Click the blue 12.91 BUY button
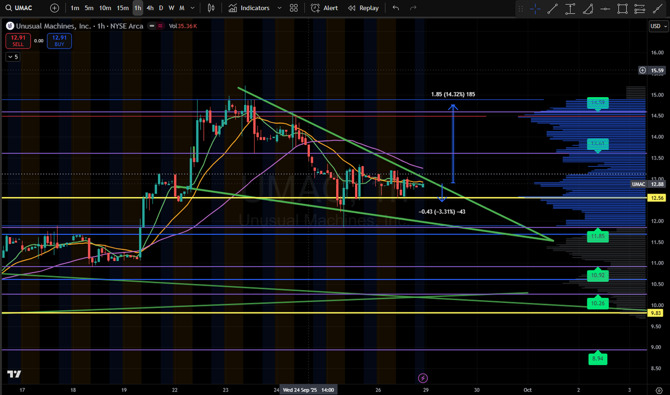Viewport: 670px width, 395px height. 58,40
